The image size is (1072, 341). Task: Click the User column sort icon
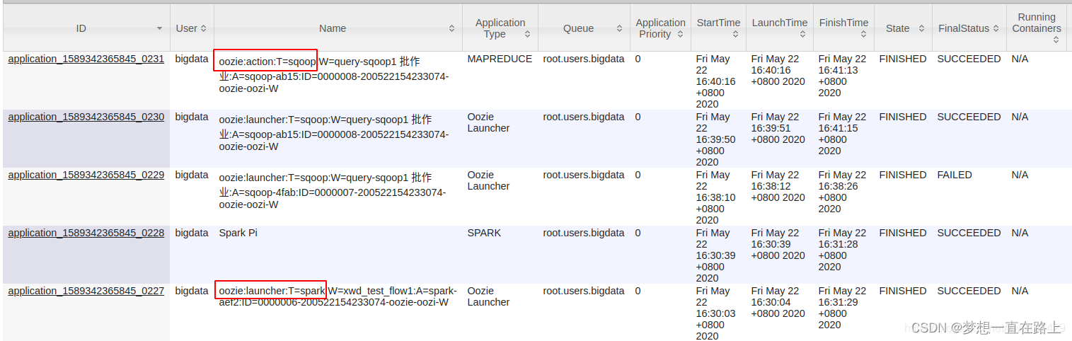pyautogui.click(x=204, y=28)
